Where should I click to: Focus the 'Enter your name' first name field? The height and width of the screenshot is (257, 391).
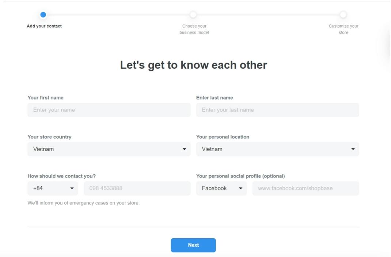pos(109,110)
